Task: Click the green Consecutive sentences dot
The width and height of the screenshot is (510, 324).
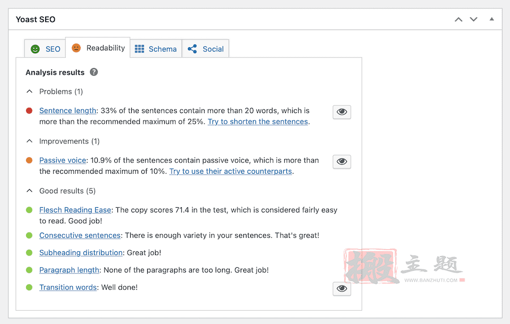Action: pos(29,235)
